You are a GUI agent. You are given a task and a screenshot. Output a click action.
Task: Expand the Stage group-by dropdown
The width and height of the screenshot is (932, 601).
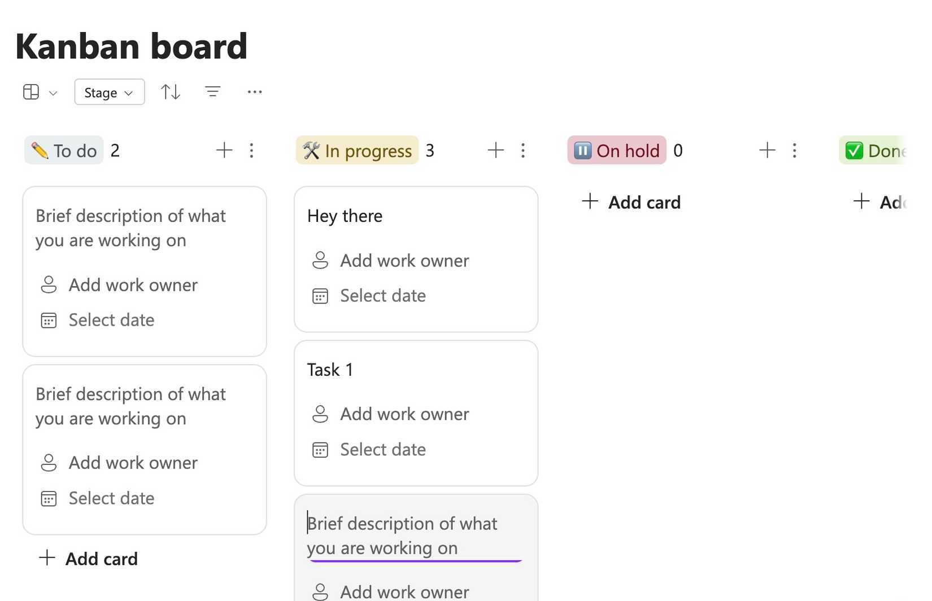point(109,92)
